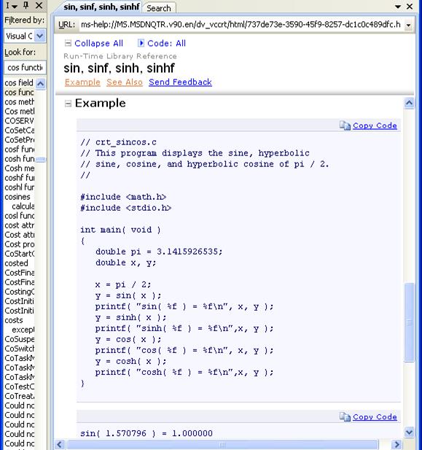The height and width of the screenshot is (450, 422).
Task: Select 'cosl func' index entry
Action: point(19,216)
